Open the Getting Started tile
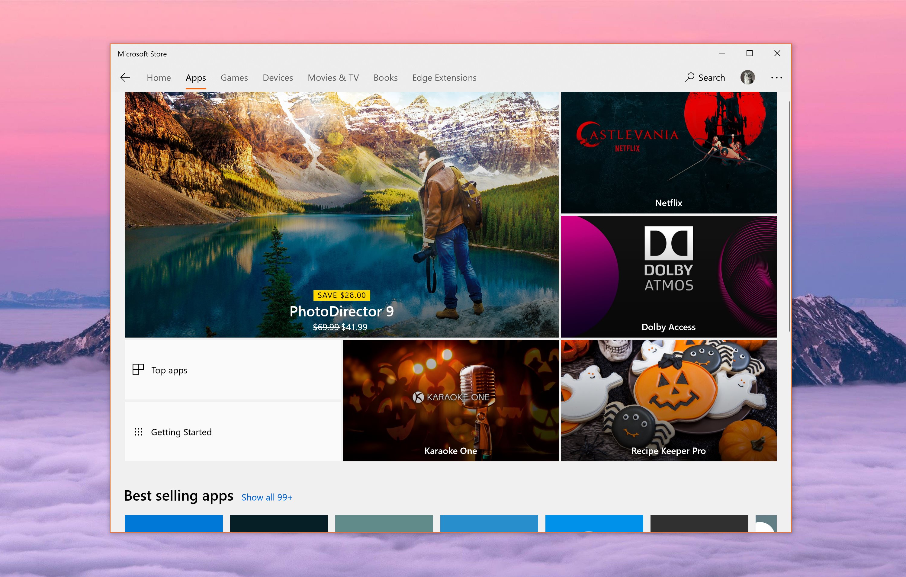The image size is (906, 577). 233,431
